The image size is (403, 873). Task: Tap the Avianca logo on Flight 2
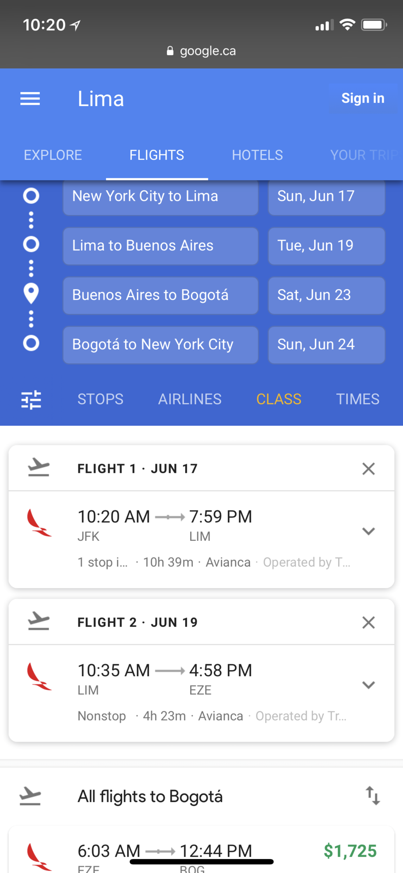click(39, 676)
